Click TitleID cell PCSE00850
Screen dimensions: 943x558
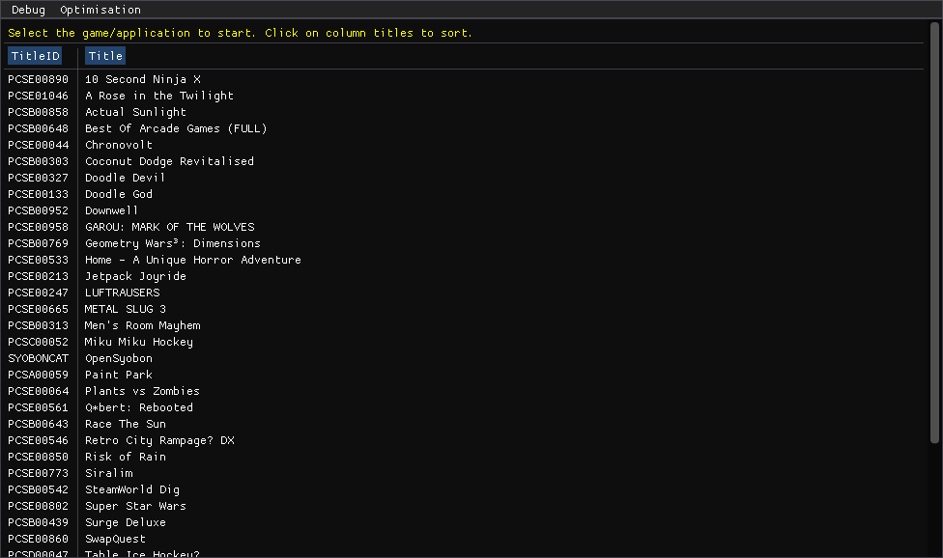[39, 457]
